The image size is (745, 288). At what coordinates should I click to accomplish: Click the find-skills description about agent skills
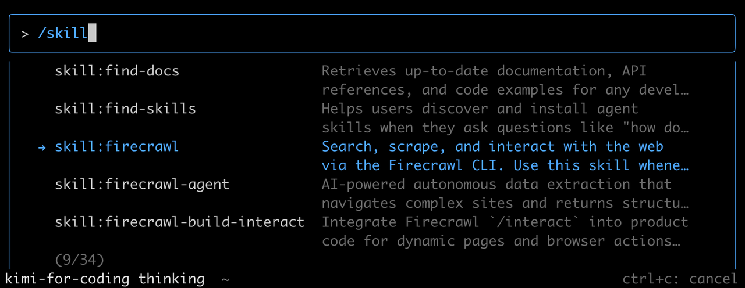505,118
